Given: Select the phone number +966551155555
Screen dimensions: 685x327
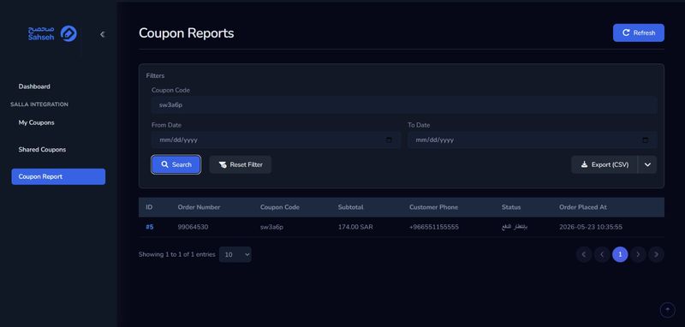Looking at the screenshot, I should pyautogui.click(x=434, y=227).
